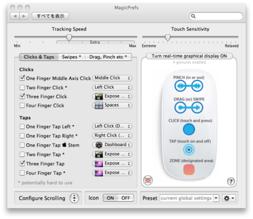Open the Middle Click action dropdown
The width and height of the screenshot is (253, 219).
coord(112,78)
